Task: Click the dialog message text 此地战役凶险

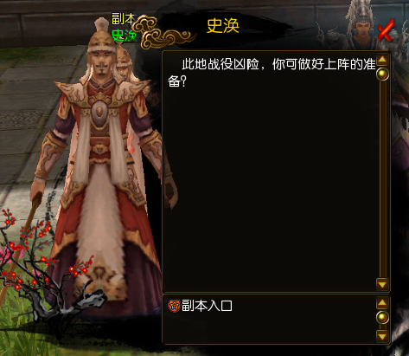Action: (220, 64)
